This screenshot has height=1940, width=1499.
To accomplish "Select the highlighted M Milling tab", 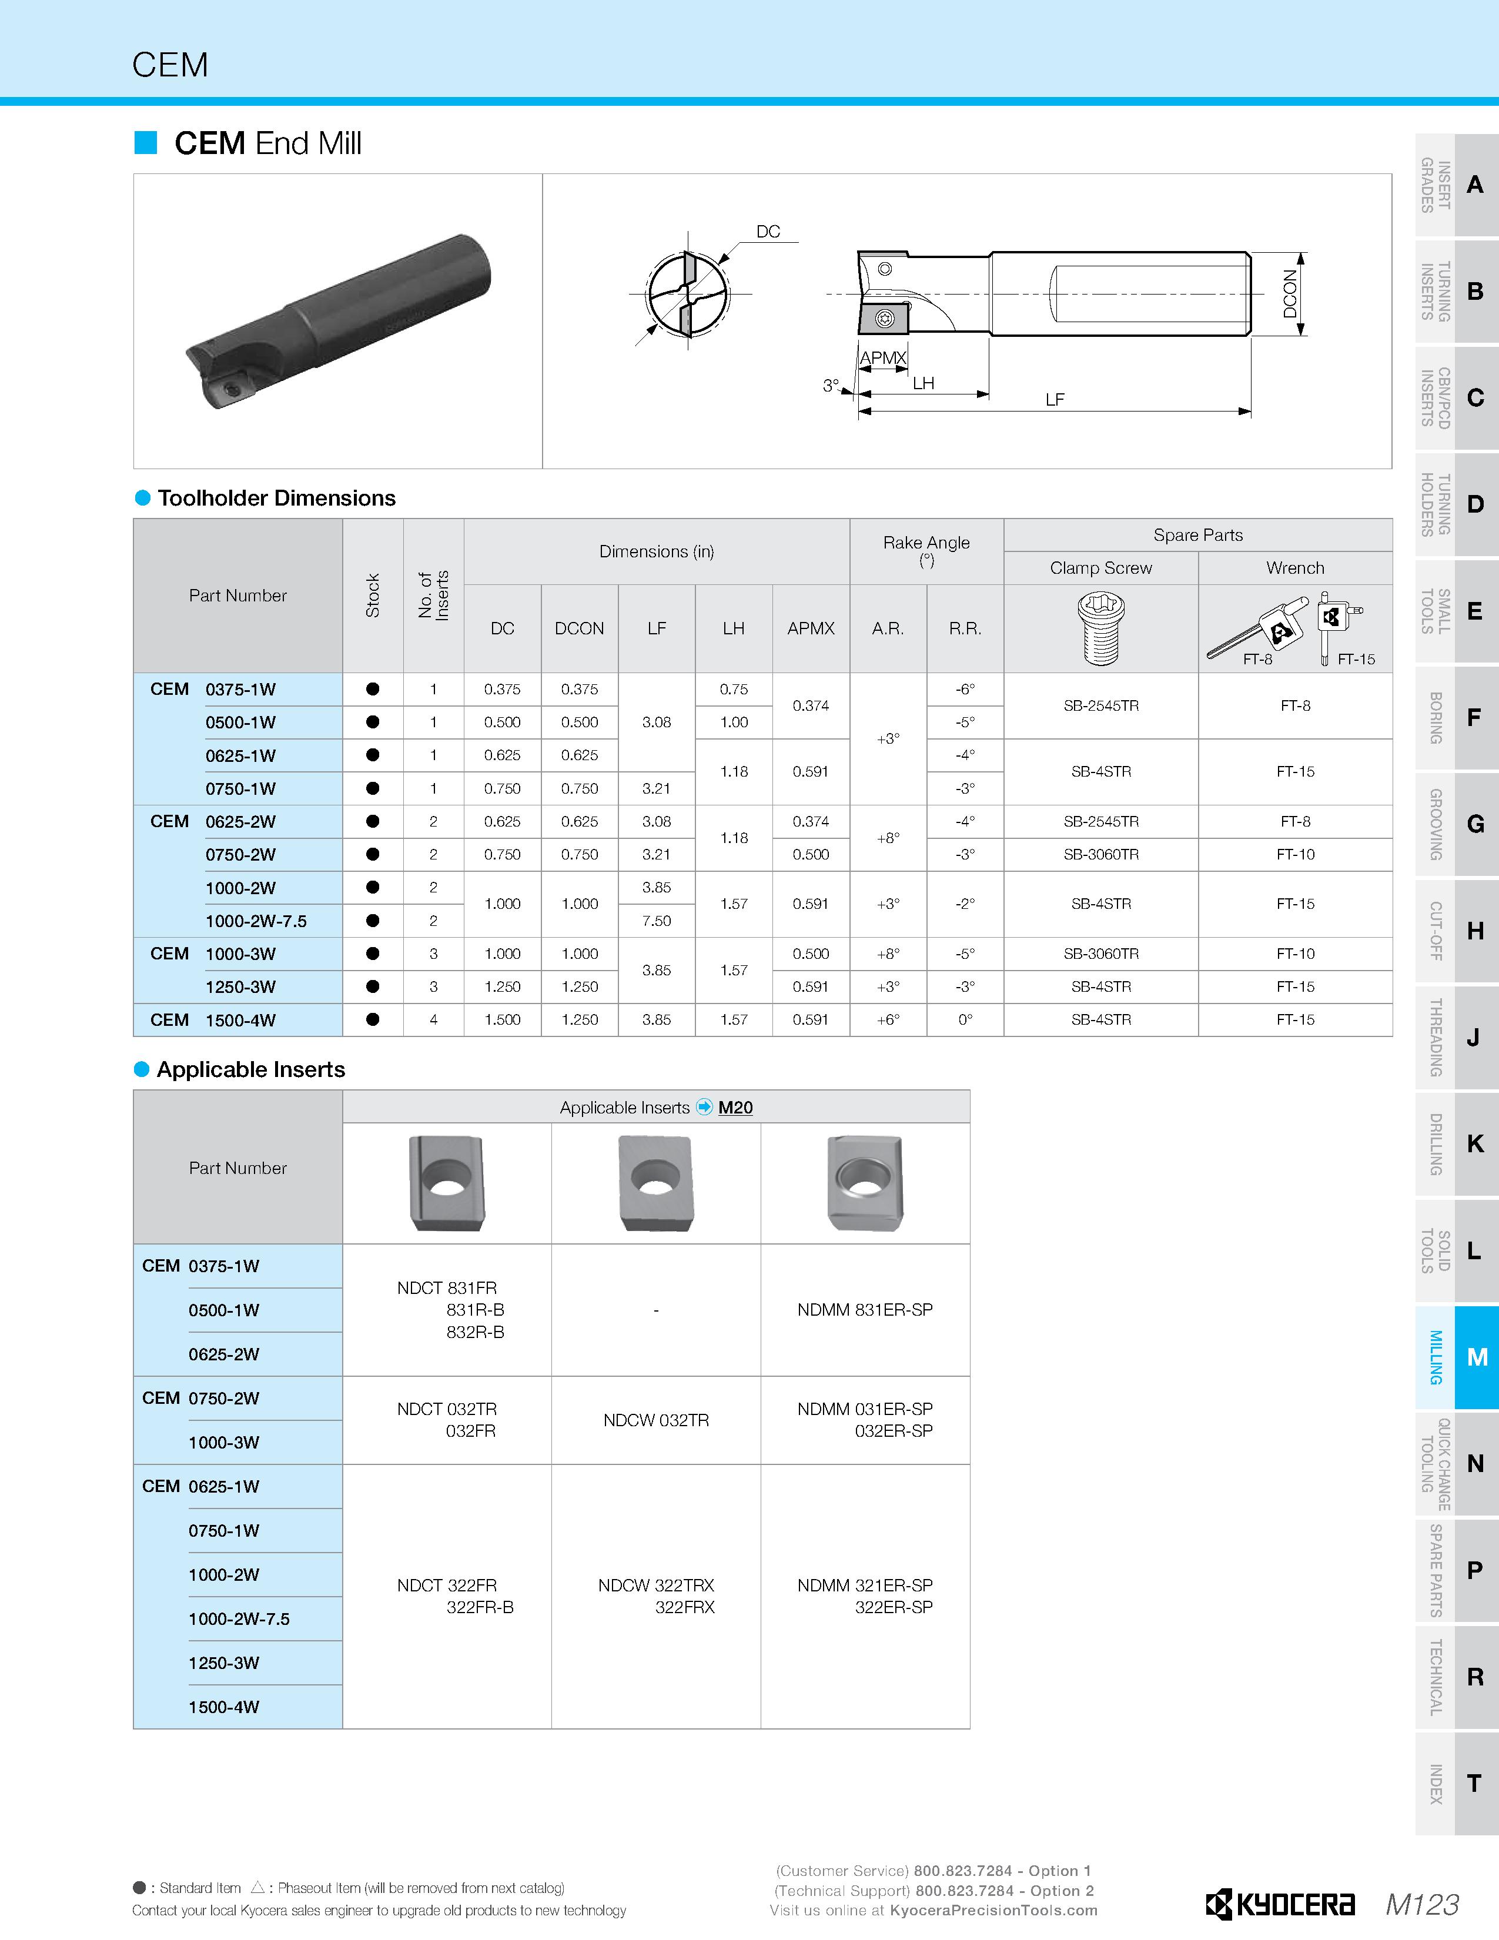I will tap(1456, 1357).
